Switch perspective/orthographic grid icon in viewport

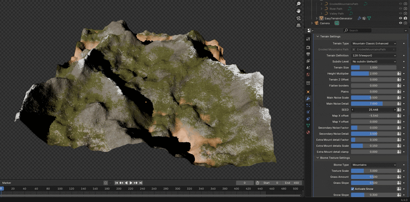298,25
